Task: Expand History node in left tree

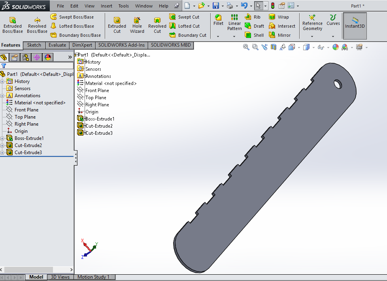Action: [x=2, y=81]
